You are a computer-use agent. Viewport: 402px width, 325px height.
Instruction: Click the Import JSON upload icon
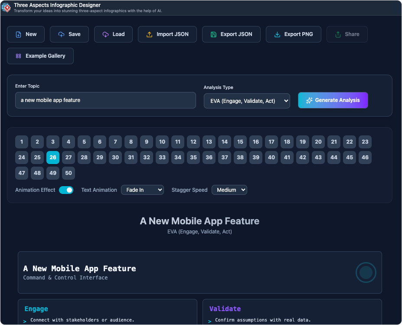[150, 34]
